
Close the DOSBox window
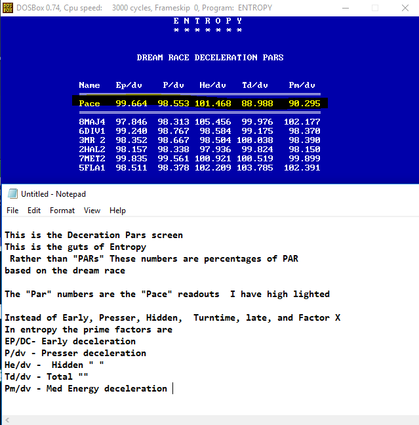[405, 8]
